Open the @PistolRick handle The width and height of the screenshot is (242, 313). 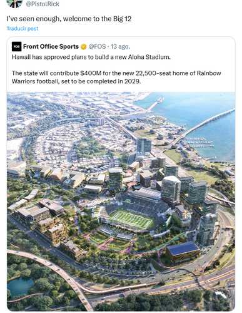pyautogui.click(x=43, y=4)
